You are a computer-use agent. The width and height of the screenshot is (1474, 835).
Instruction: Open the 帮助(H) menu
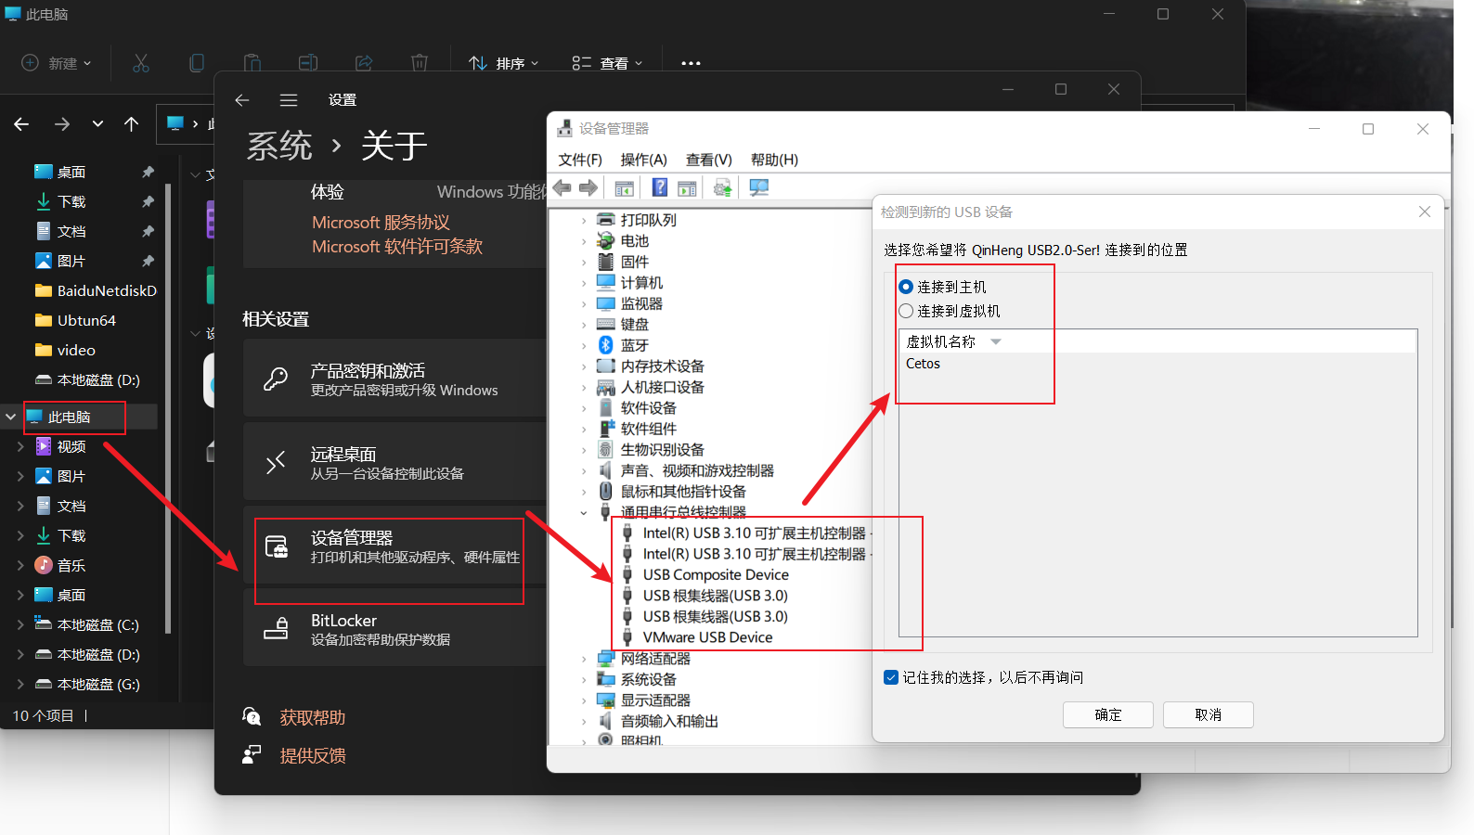774,160
